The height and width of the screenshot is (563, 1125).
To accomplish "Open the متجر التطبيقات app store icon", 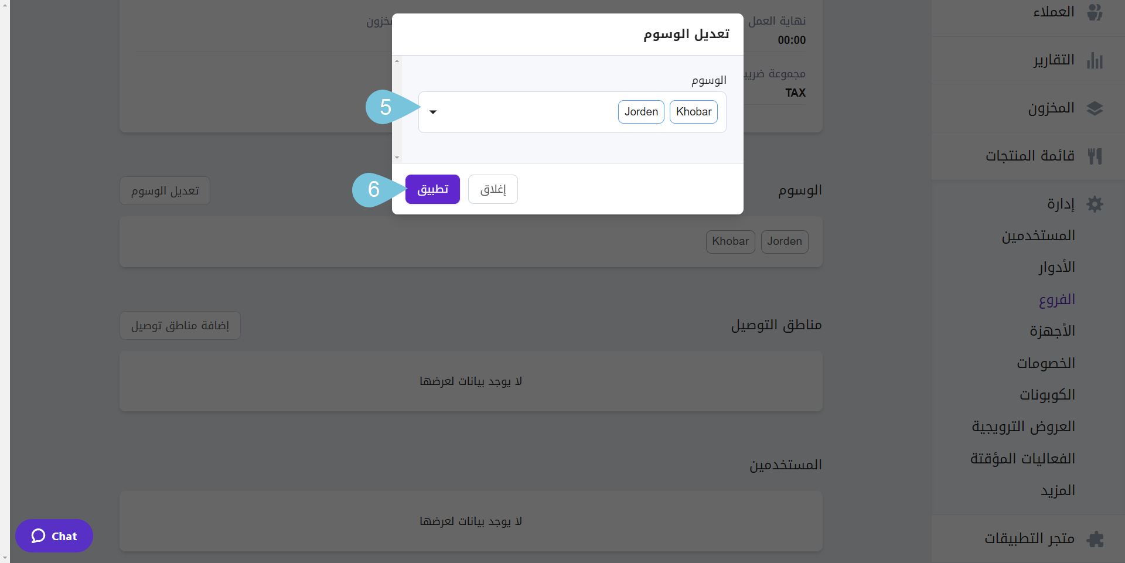I will coord(1095,538).
